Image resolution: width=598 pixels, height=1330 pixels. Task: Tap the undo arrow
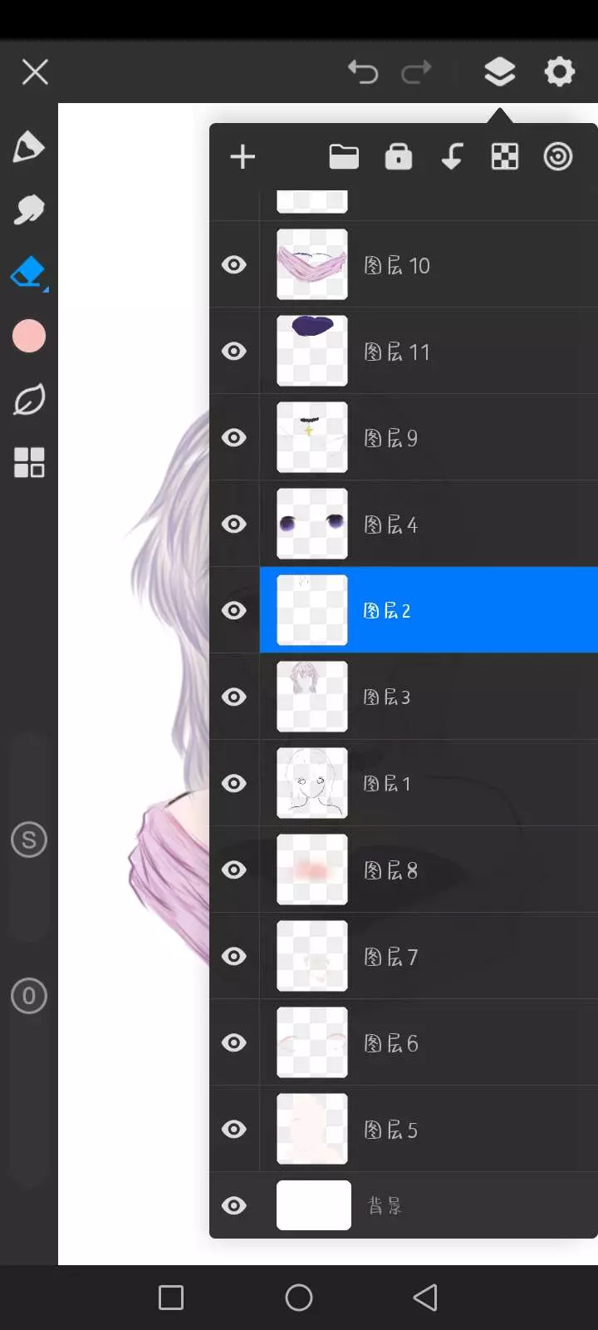tap(363, 72)
